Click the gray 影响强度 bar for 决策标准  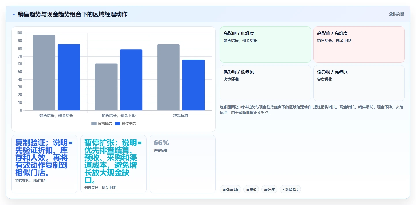(x=169, y=77)
